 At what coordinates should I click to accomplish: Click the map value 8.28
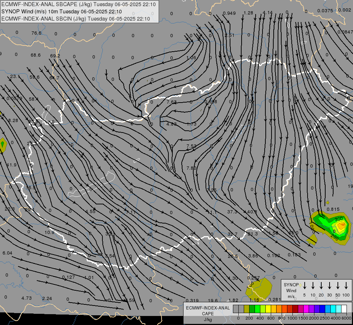coord(13,121)
